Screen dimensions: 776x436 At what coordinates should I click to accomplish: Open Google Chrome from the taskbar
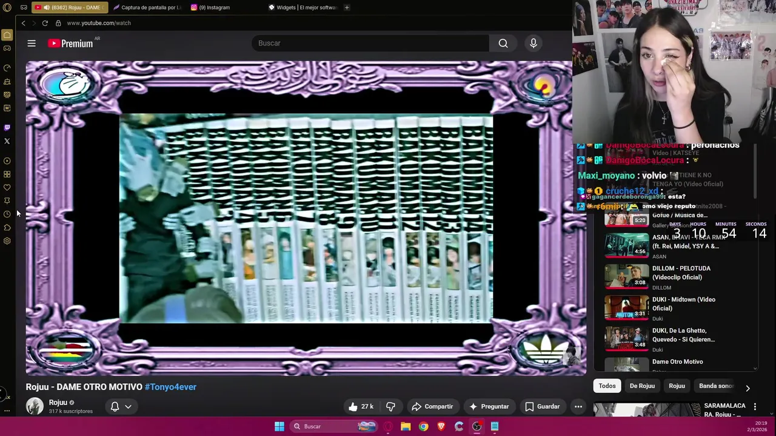pos(423,426)
